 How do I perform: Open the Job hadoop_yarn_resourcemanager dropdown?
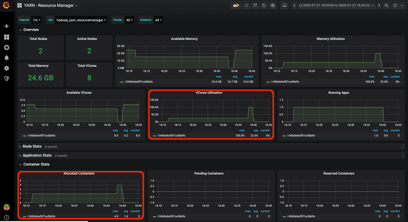point(81,20)
